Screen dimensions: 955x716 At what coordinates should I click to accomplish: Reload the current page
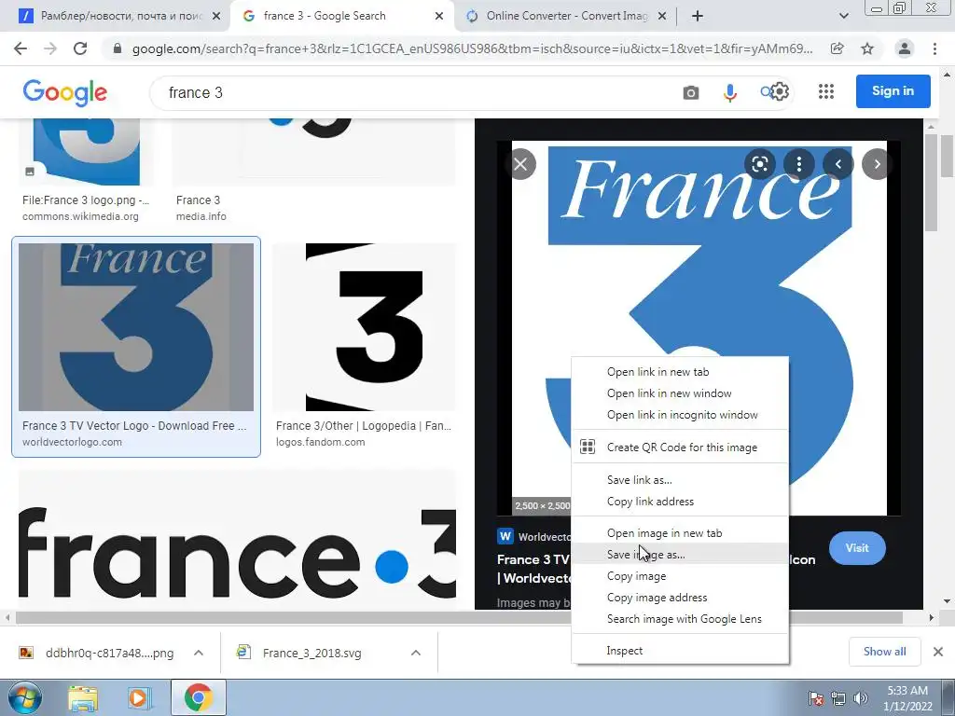tap(80, 48)
